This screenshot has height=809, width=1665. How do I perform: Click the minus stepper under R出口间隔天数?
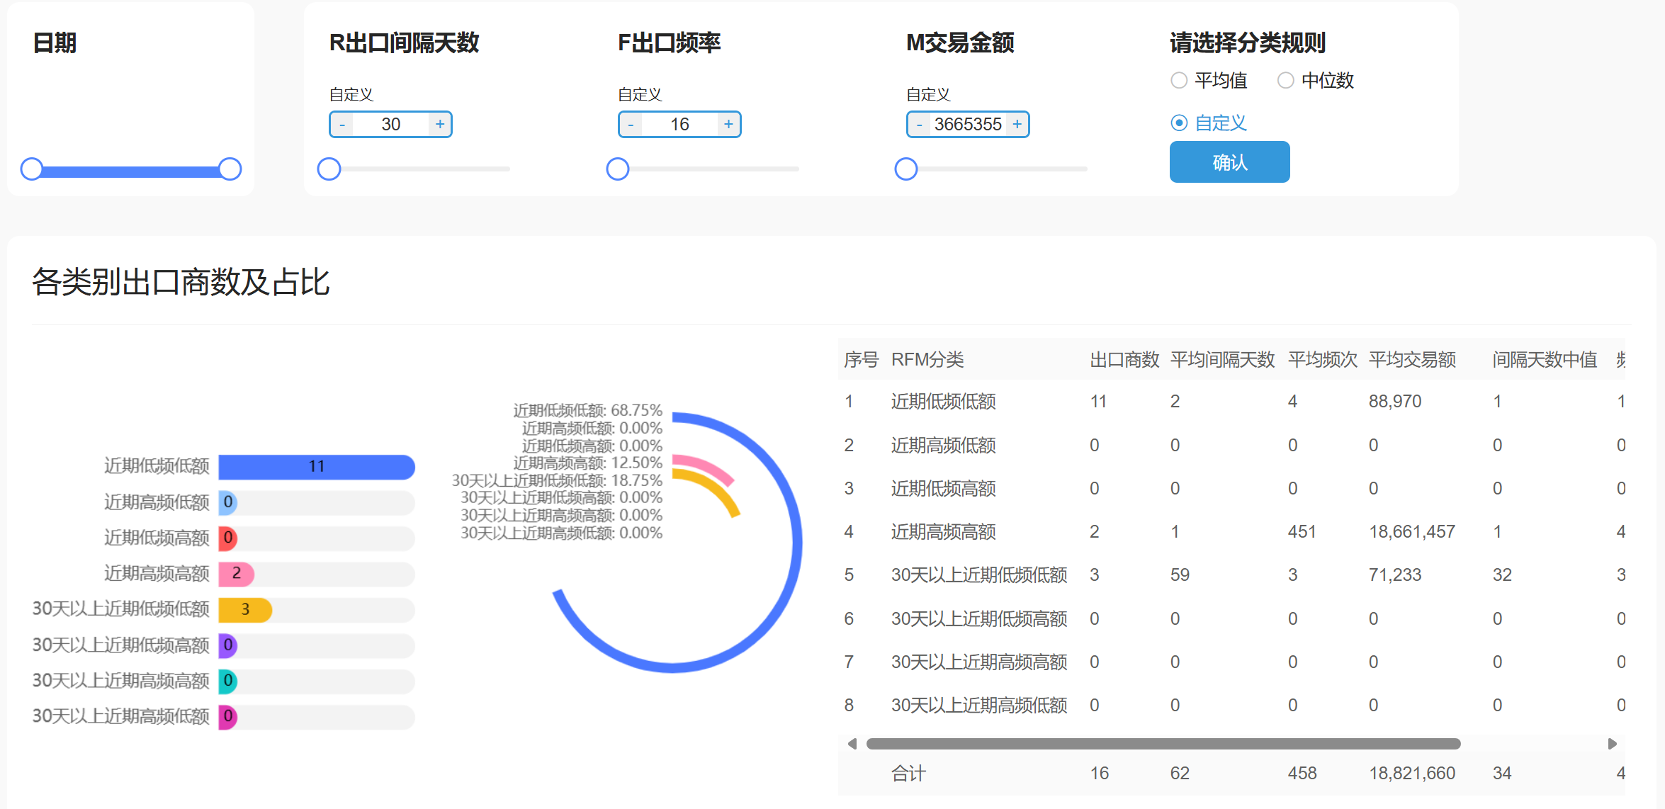[x=342, y=123]
